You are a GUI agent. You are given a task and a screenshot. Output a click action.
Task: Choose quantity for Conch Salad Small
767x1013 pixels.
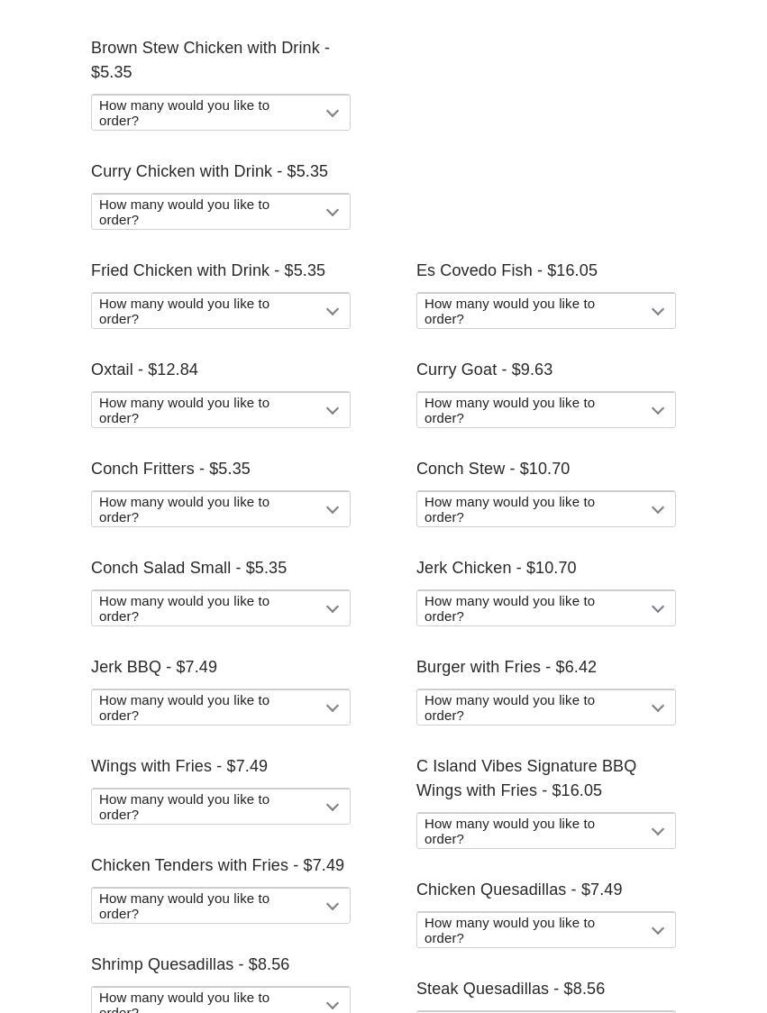pos(220,608)
